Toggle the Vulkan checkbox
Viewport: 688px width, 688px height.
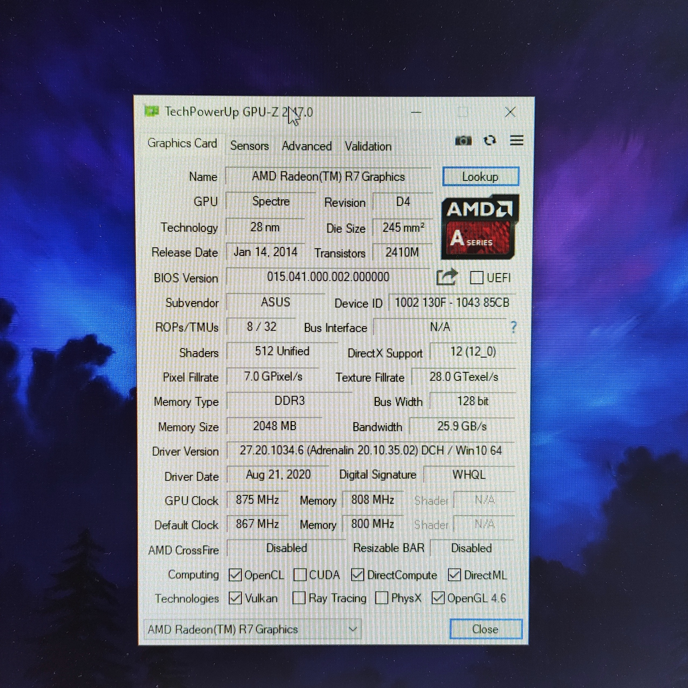(x=235, y=598)
